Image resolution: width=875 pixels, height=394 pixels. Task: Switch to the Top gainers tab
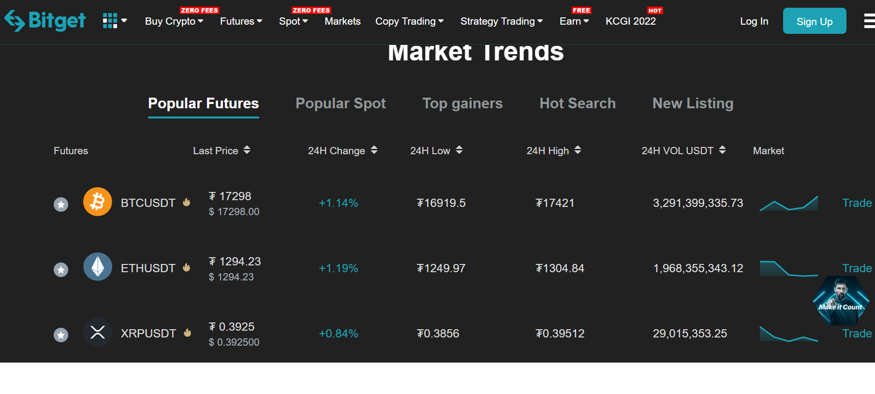tap(462, 103)
